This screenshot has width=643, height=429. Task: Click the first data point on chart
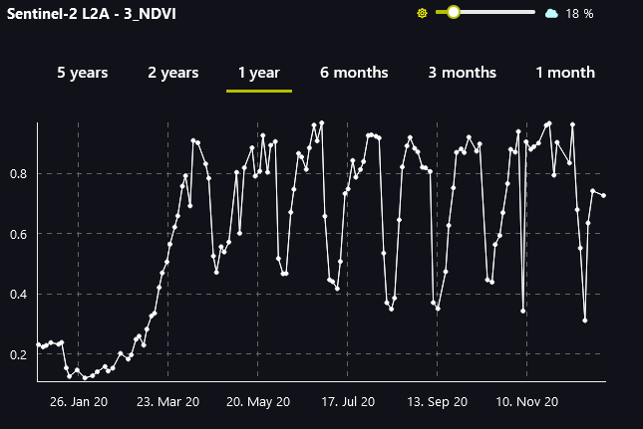click(39, 344)
